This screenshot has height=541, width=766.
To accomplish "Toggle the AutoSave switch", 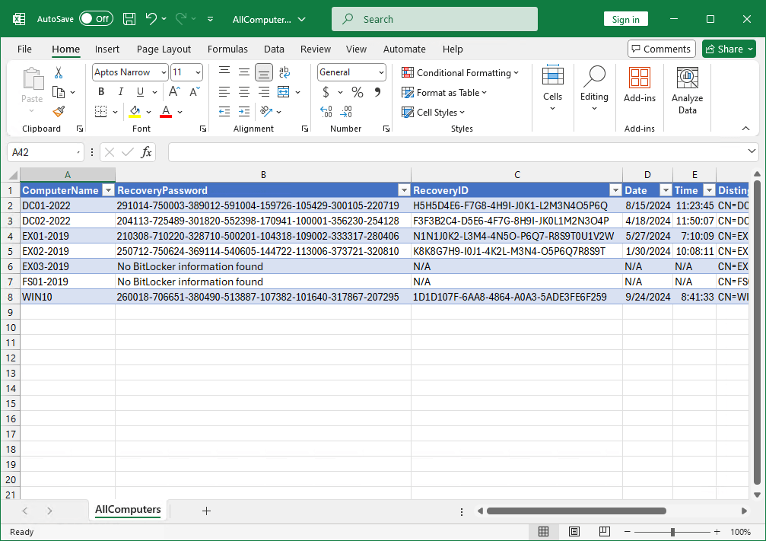I will 96,19.
